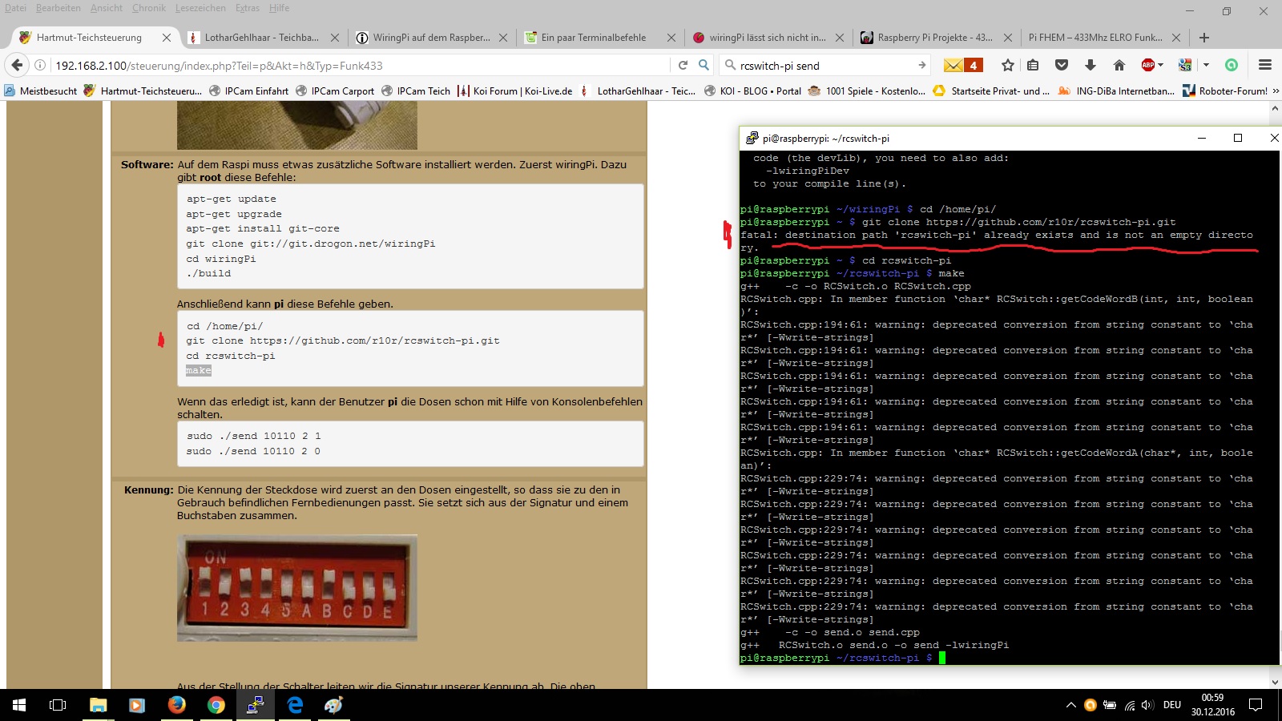
Task: Open the Chronik menu
Action: pyautogui.click(x=148, y=8)
